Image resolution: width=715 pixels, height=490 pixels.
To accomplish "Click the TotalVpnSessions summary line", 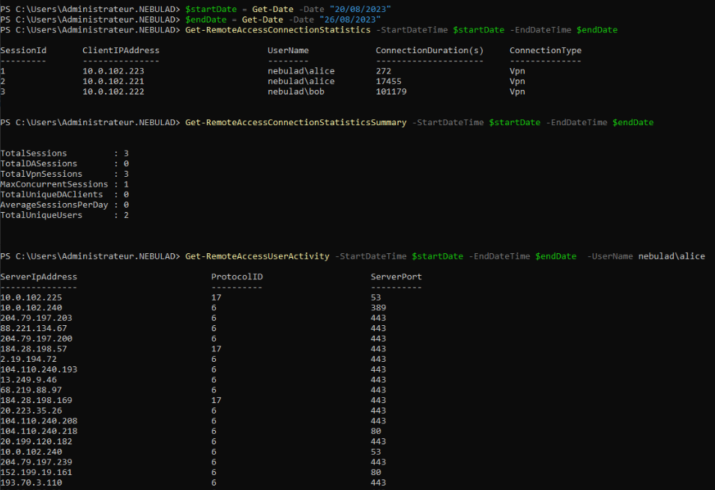I will click(64, 174).
